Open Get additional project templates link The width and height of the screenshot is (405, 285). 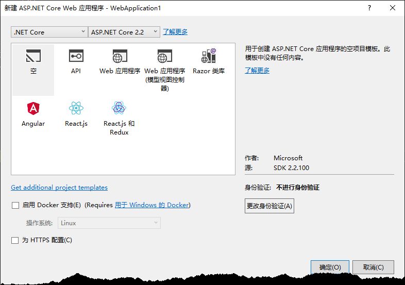click(59, 187)
